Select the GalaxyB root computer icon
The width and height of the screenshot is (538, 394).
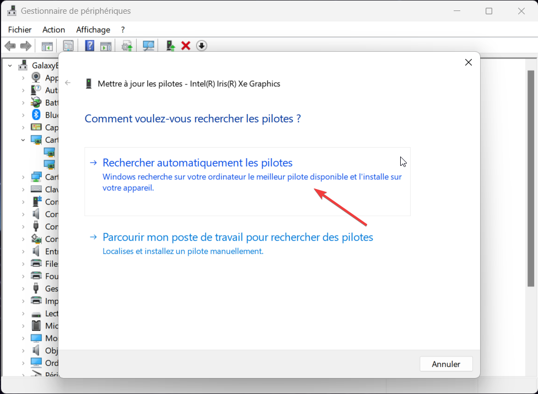click(23, 65)
